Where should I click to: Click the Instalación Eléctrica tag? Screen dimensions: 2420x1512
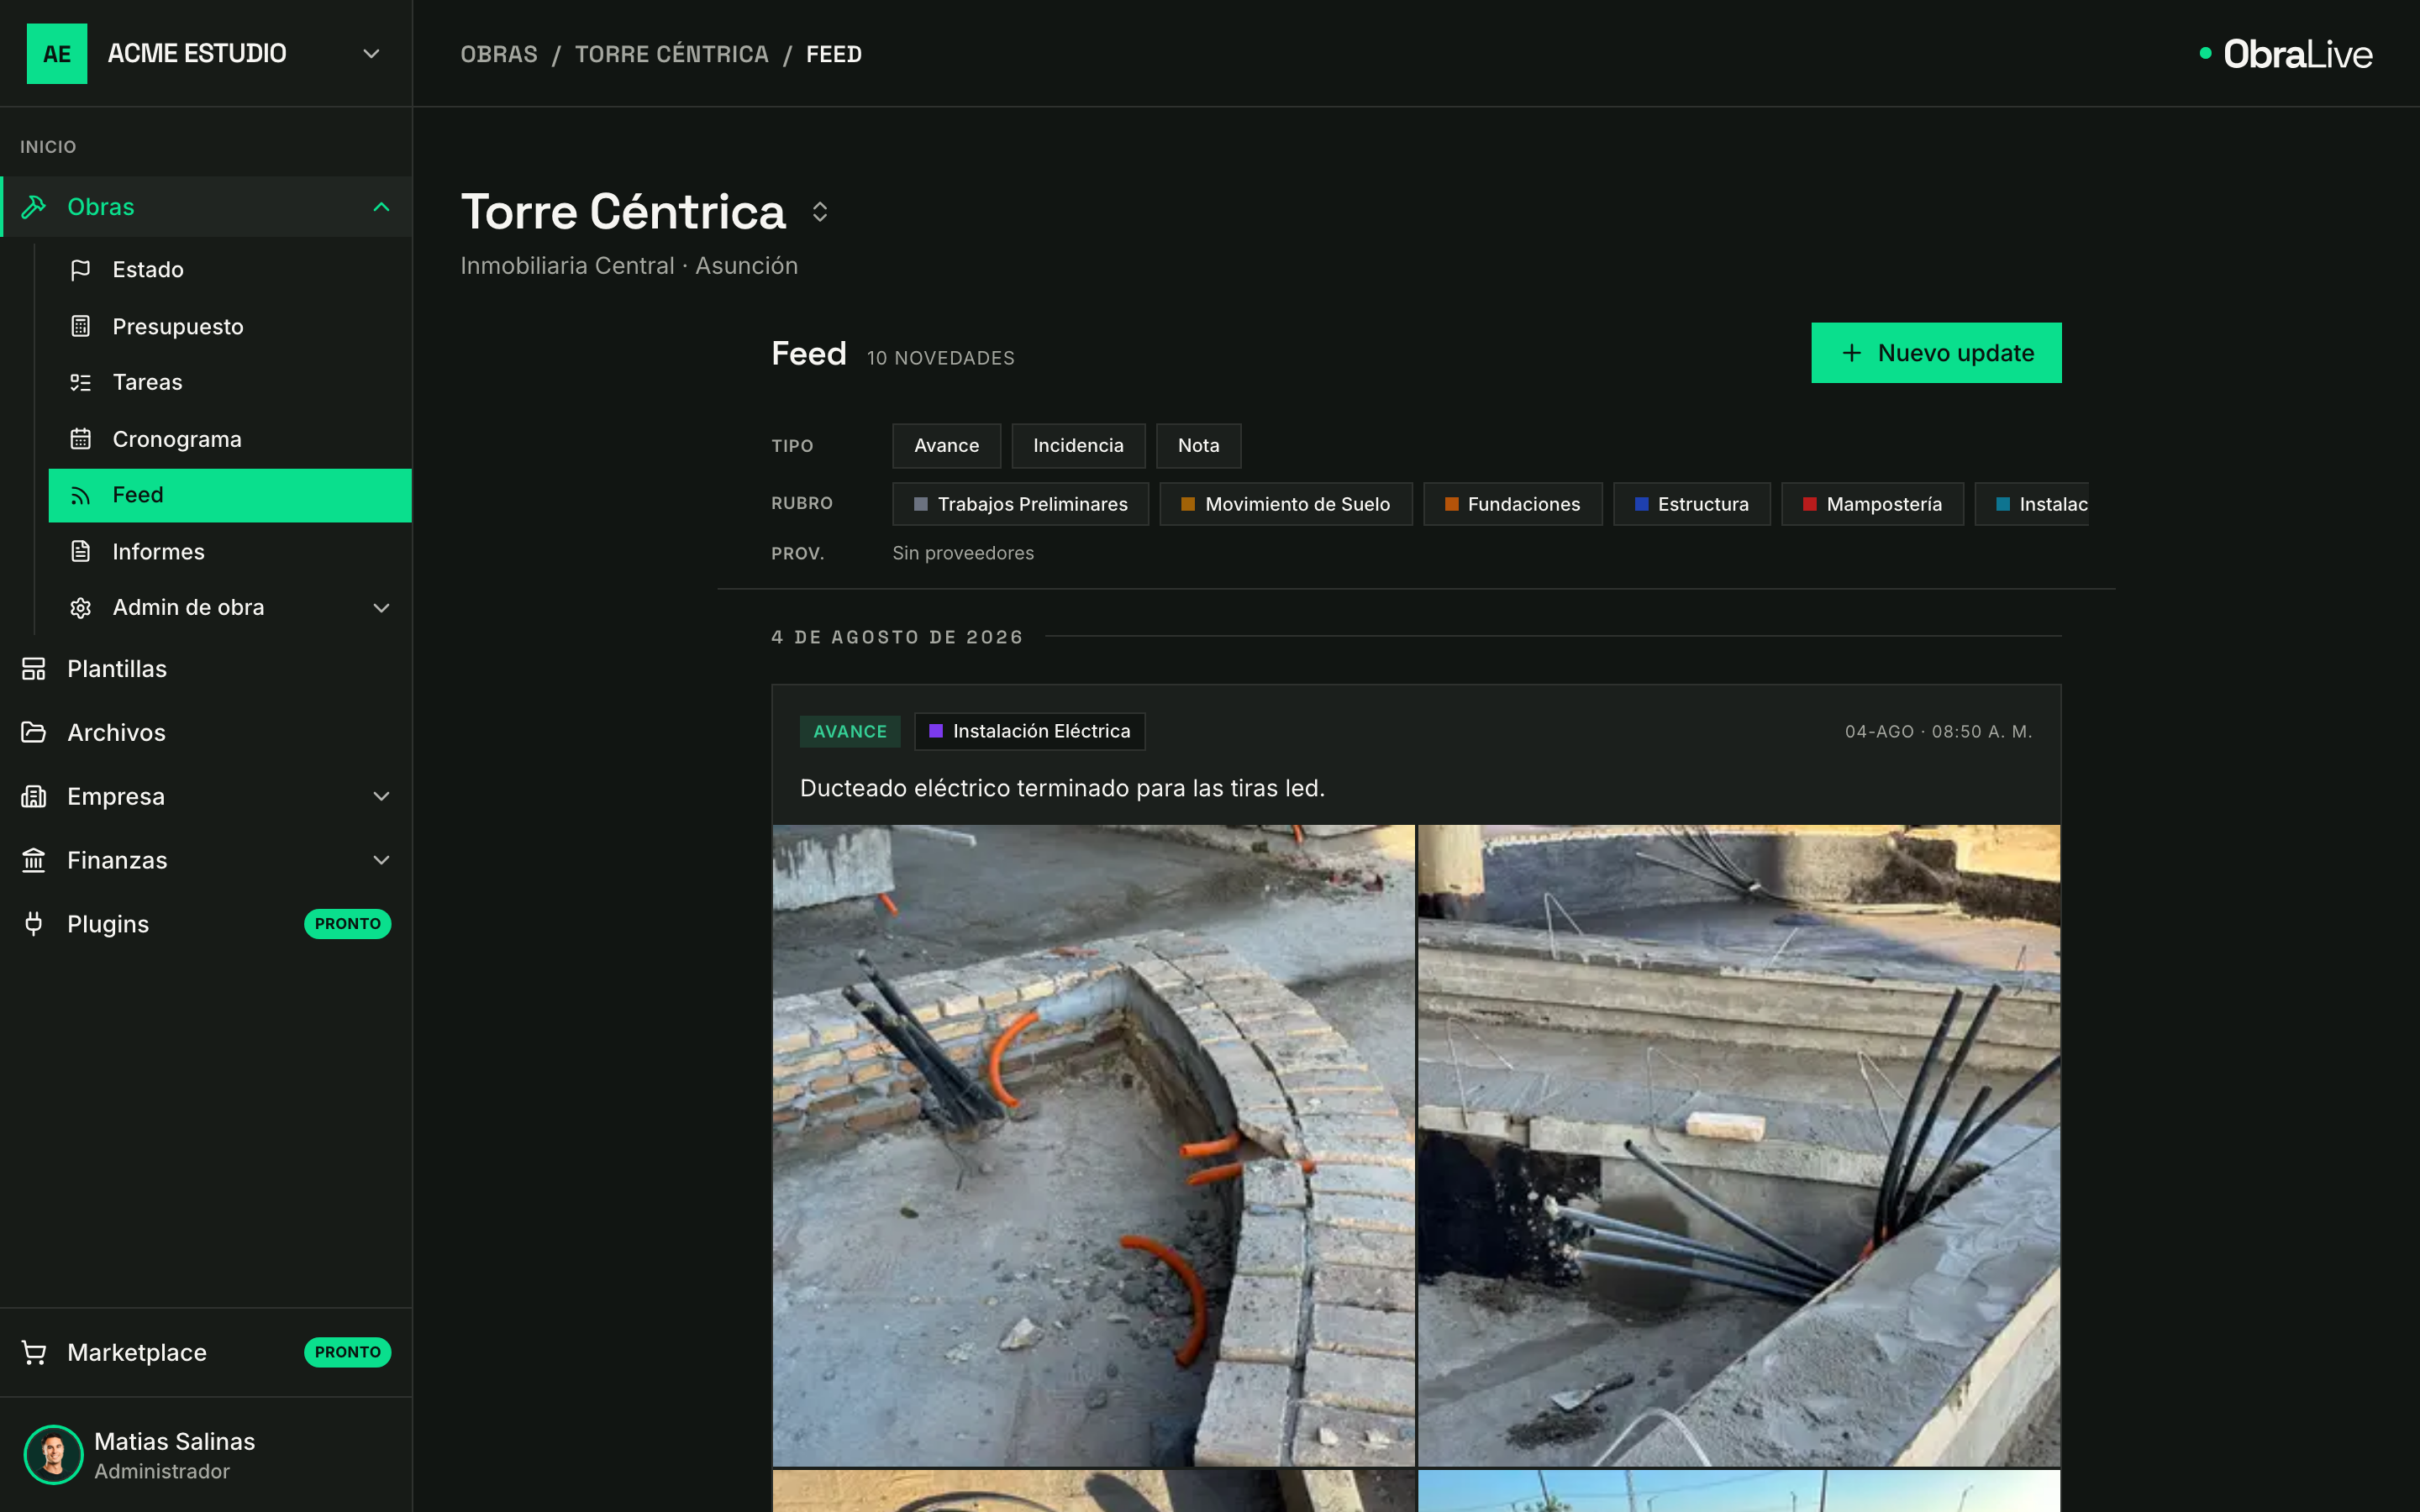coord(1029,731)
